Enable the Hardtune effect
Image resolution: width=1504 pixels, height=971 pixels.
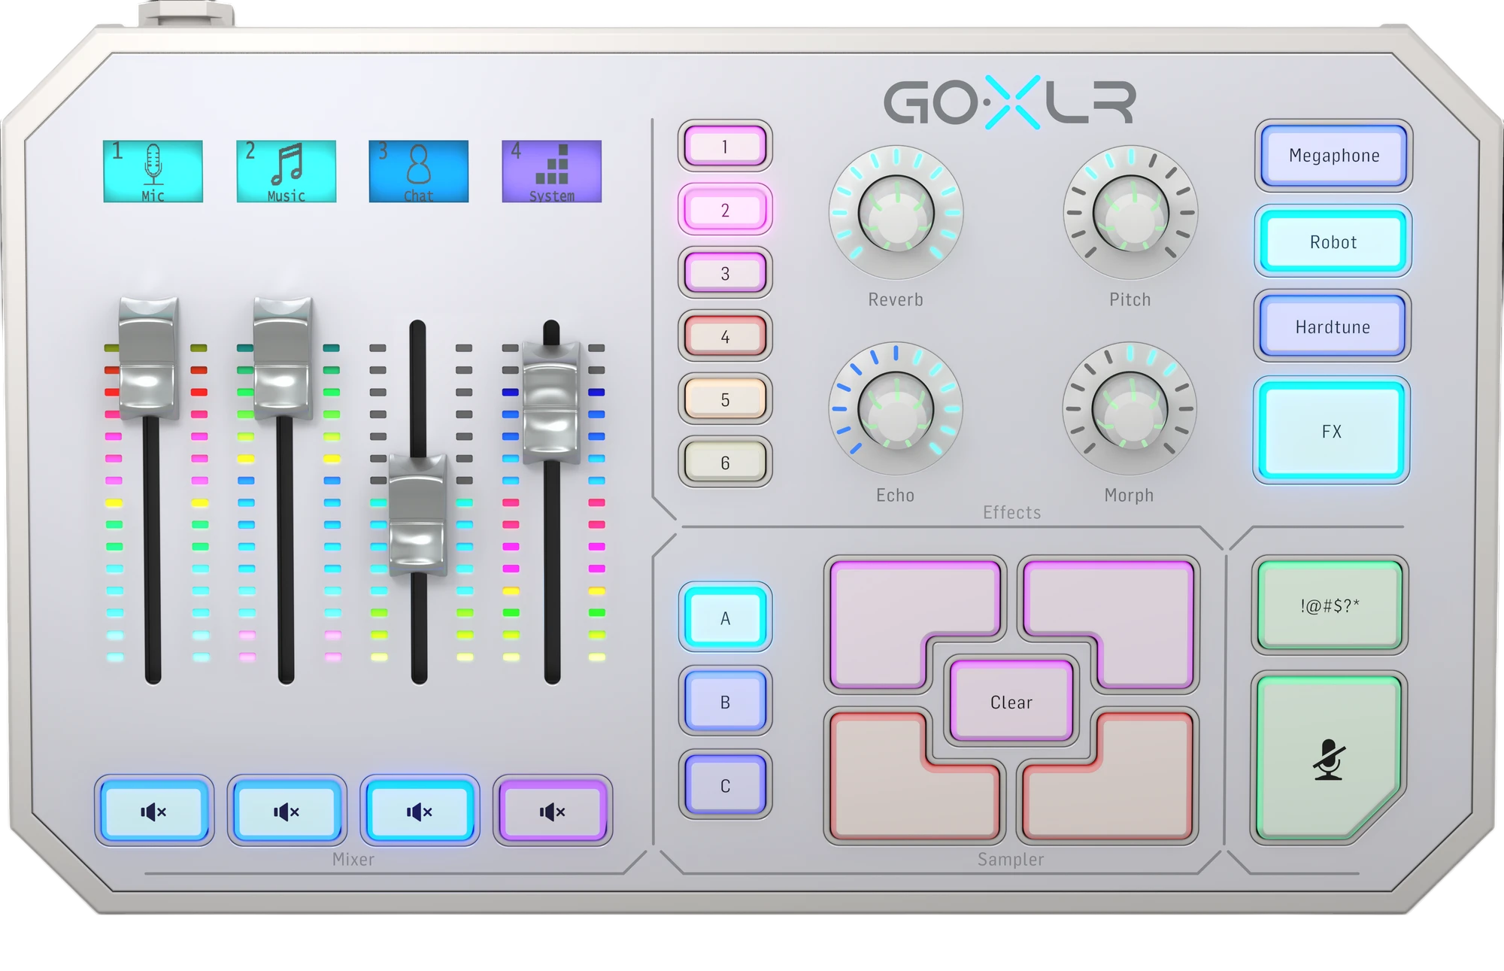tap(1332, 326)
